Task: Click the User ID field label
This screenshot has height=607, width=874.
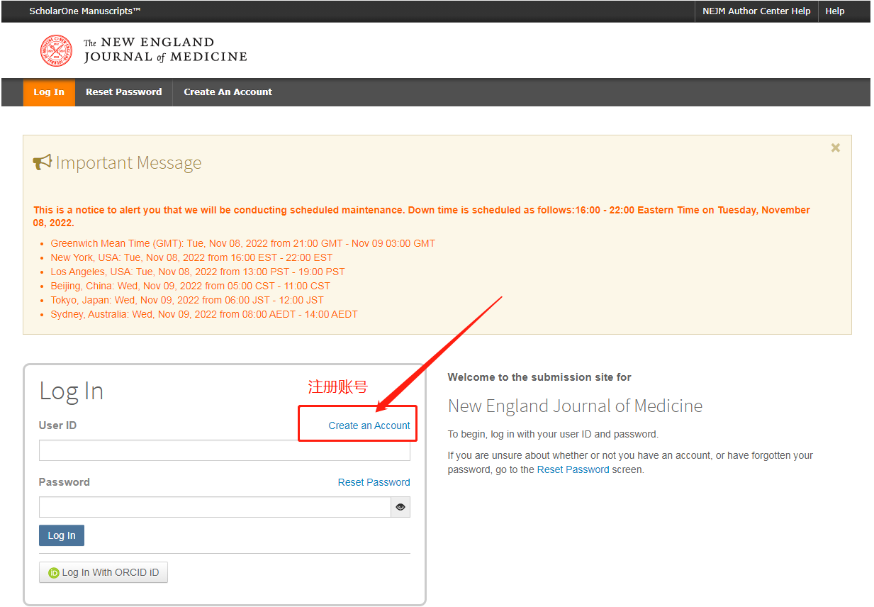Action: 58,425
